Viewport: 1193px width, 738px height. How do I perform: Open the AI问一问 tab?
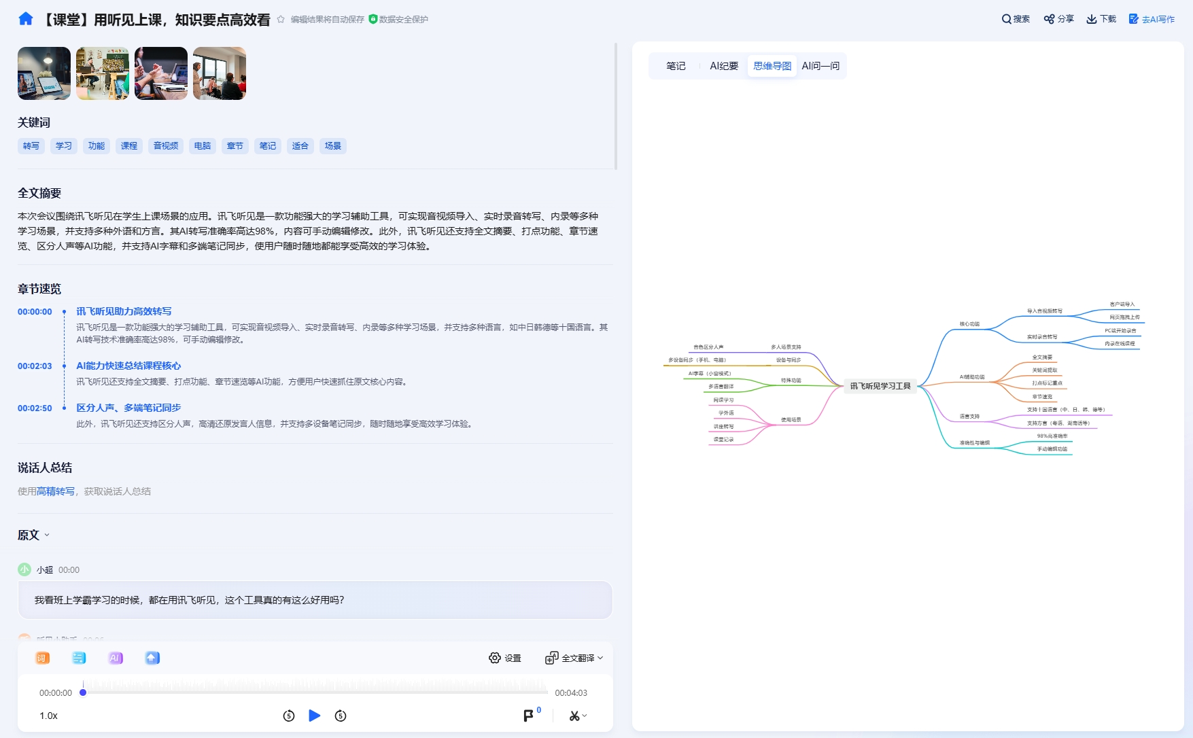coord(820,66)
